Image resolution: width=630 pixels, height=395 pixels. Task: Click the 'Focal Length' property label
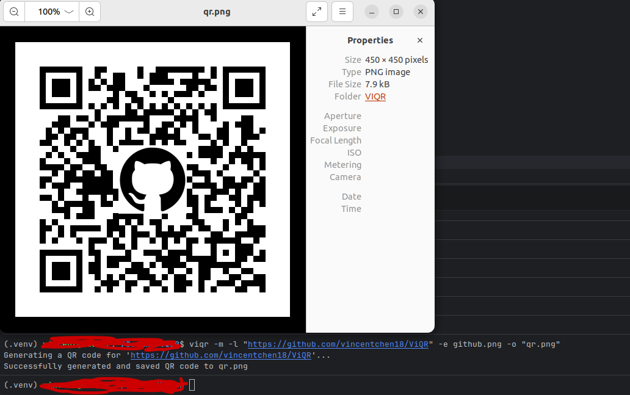pos(336,140)
